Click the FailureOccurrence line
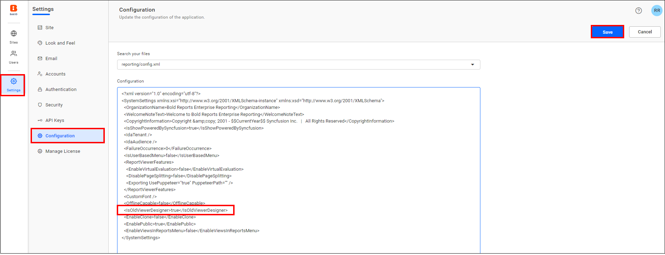The width and height of the screenshot is (665, 255). [167, 149]
